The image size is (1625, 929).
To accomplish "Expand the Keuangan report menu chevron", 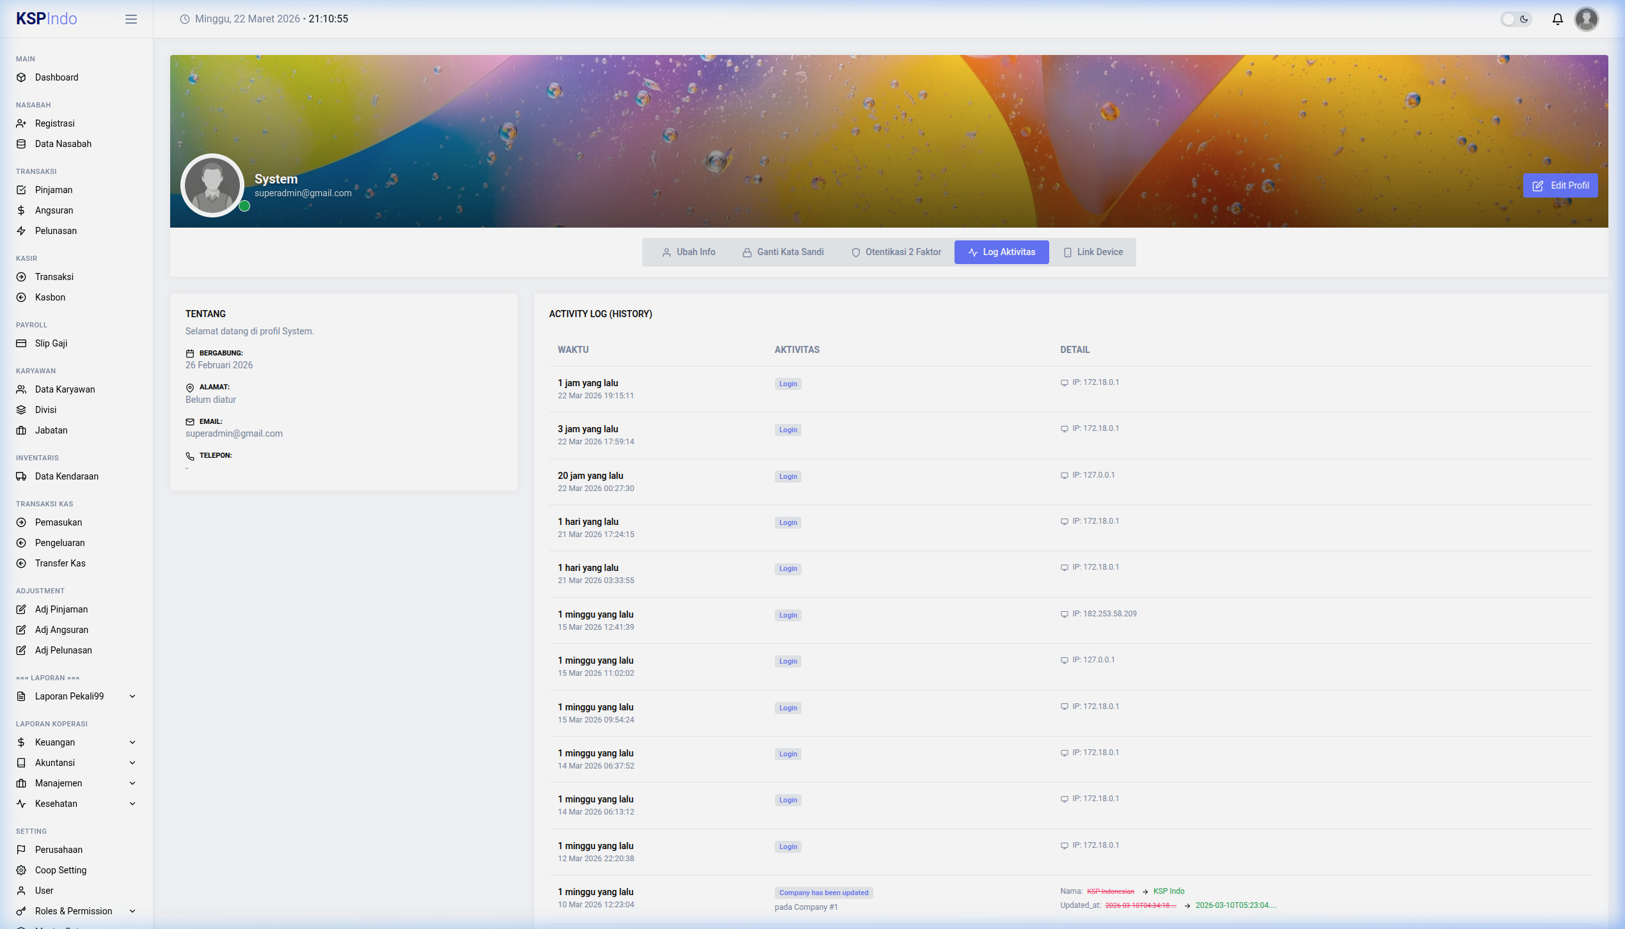I will 132,742.
